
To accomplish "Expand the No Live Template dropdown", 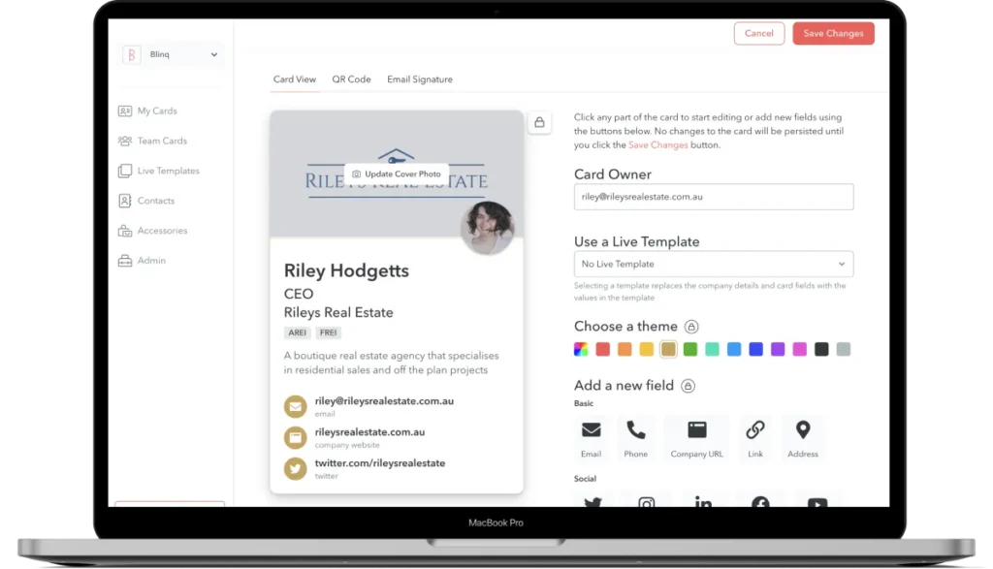I will tap(714, 264).
